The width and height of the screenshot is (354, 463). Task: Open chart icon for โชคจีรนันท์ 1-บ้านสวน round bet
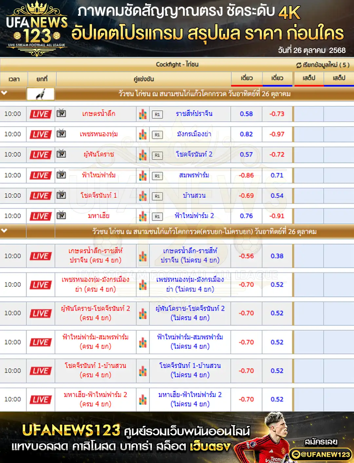click(x=143, y=371)
